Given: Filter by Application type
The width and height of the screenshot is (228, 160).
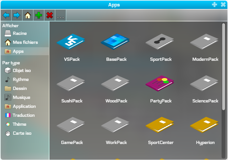Looking at the screenshot, I should 25,106.
